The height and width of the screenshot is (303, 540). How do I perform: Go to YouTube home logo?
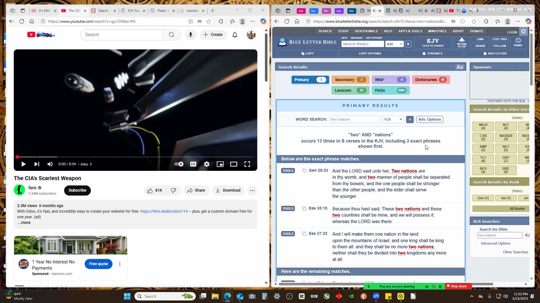[41, 35]
